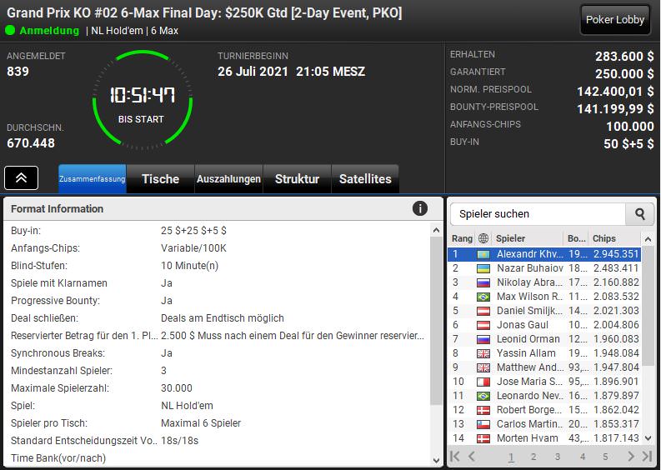661x470 pixels.
Task: Click the player search magnifier icon
Action: point(639,213)
